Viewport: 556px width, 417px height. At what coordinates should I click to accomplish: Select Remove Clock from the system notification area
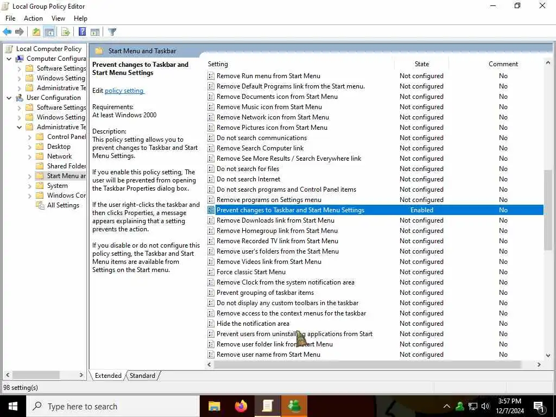click(286, 282)
